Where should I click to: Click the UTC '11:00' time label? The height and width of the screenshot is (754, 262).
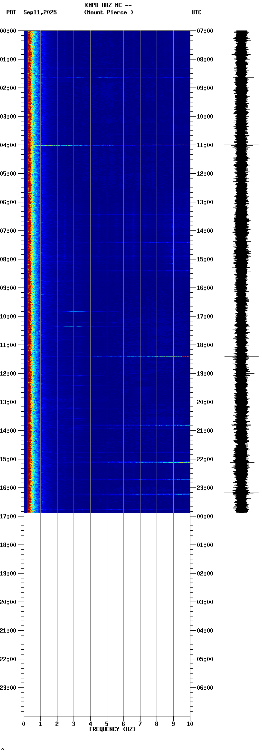[205, 145]
